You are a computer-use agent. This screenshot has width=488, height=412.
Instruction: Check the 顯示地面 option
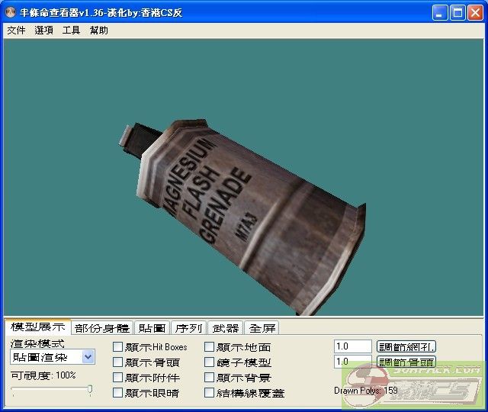pyautogui.click(x=210, y=347)
